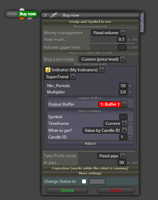This screenshot has width=158, height=200.
Task: Open Indicator (My Indicators) source dropdown
Action: tap(75, 70)
